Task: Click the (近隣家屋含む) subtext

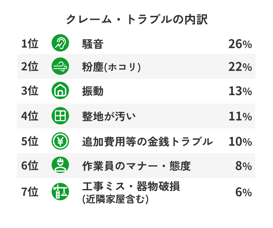Action: click(115, 200)
